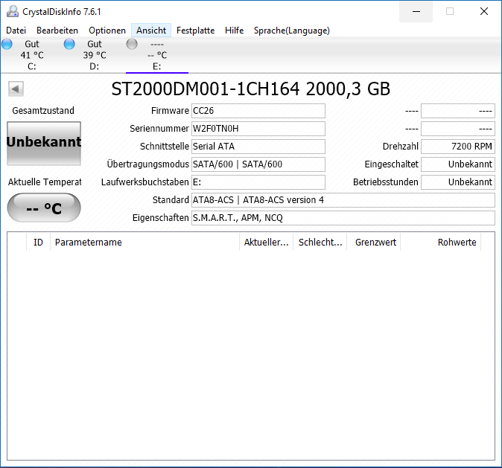Click the Schlecht... column header

pyautogui.click(x=320, y=243)
